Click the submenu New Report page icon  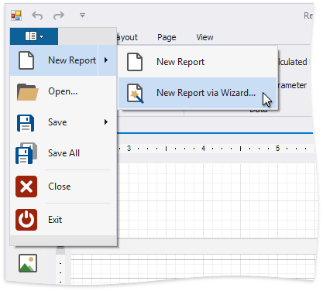point(135,62)
